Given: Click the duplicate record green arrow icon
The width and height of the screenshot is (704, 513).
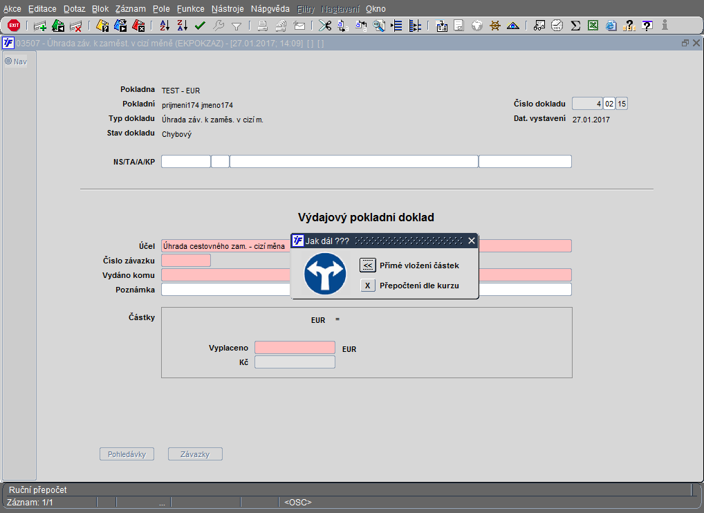Looking at the screenshot, I should (58, 26).
